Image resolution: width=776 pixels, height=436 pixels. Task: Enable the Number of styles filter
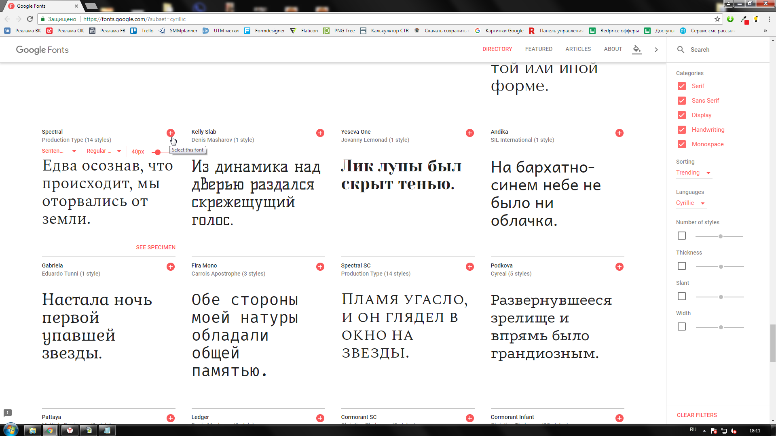coord(682,236)
